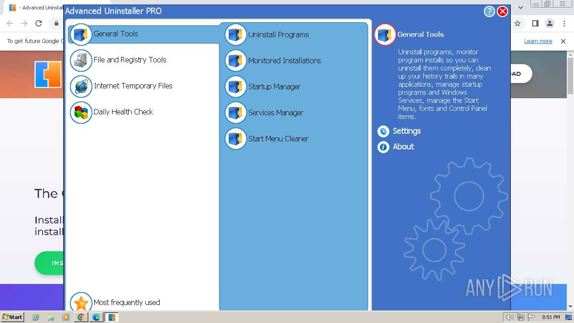This screenshot has width=574, height=323.
Task: Bookmark this page with star icon
Action: (517, 23)
